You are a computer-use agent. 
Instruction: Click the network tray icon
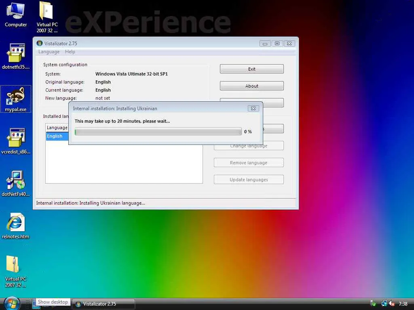(x=384, y=304)
